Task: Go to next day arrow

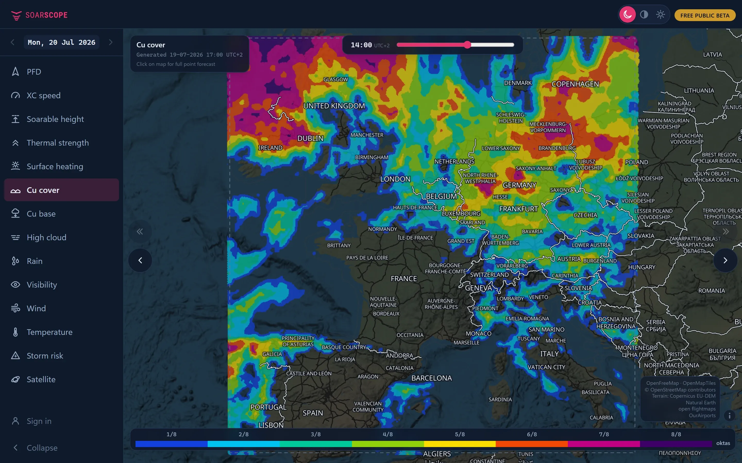Action: 111,42
